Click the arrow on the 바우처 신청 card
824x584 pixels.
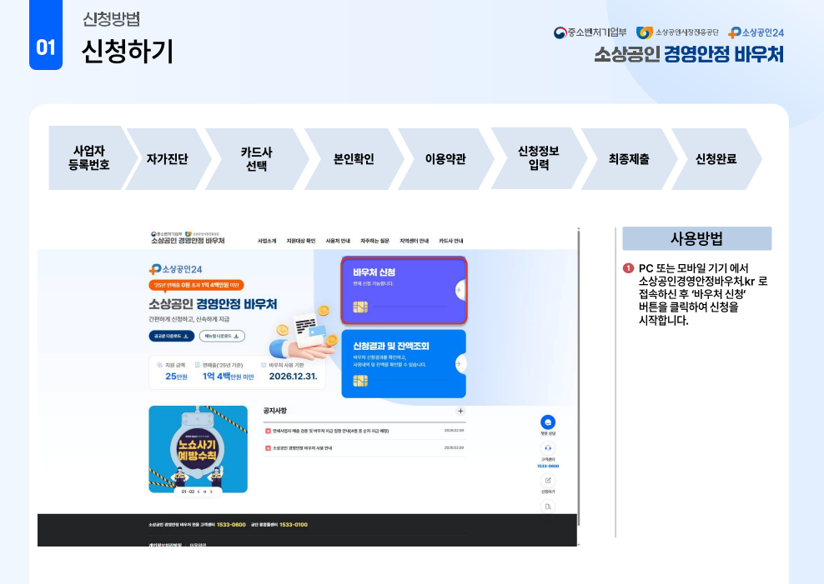coord(459,290)
